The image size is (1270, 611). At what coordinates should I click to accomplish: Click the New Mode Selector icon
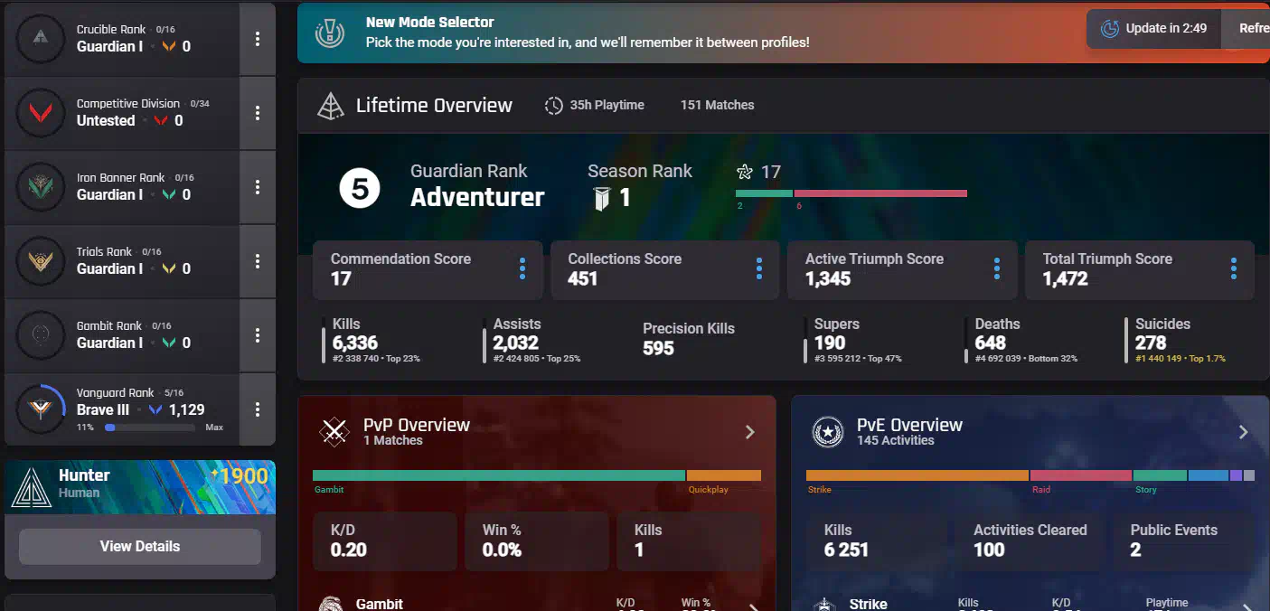[x=329, y=33]
